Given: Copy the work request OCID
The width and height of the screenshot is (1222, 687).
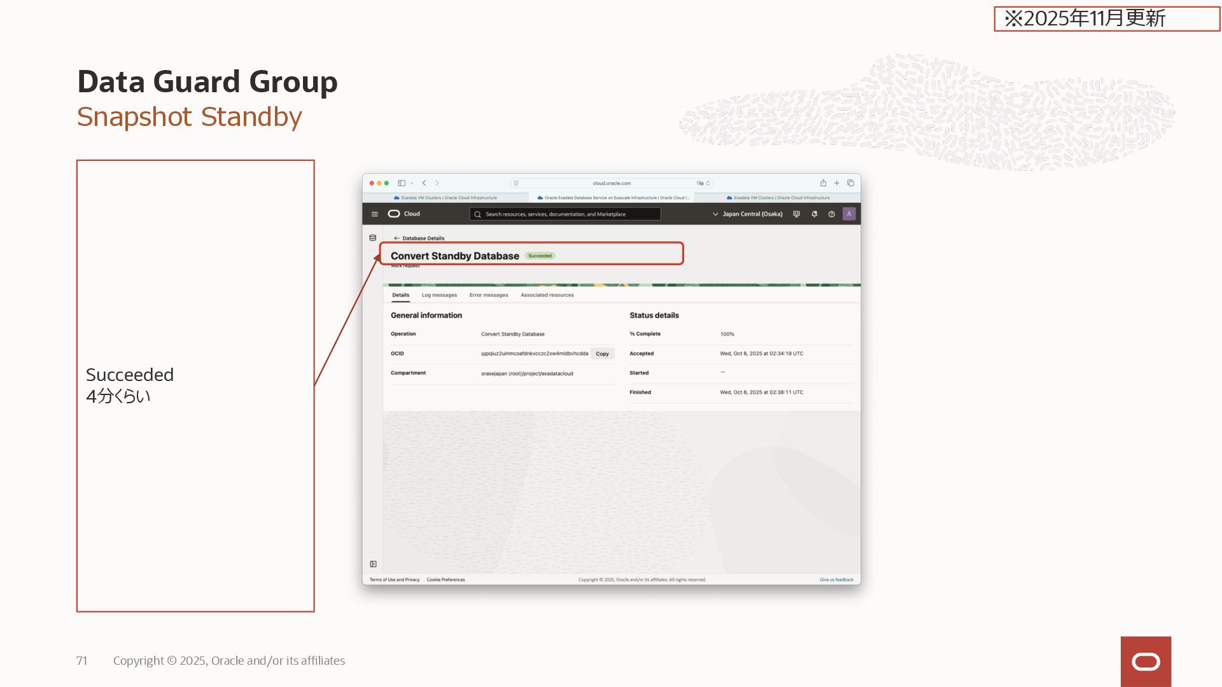Looking at the screenshot, I should tap(602, 354).
